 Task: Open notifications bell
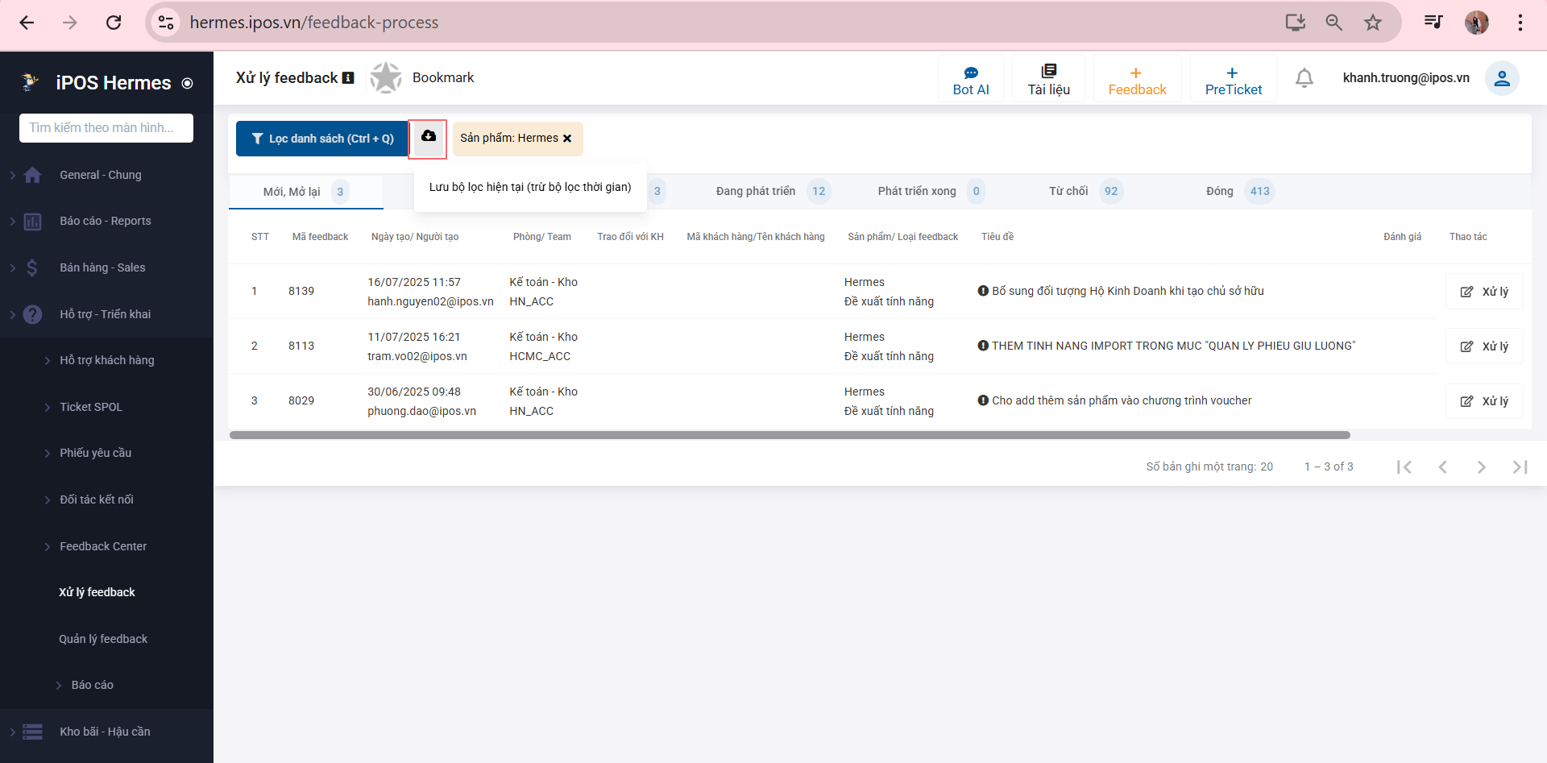(1304, 78)
